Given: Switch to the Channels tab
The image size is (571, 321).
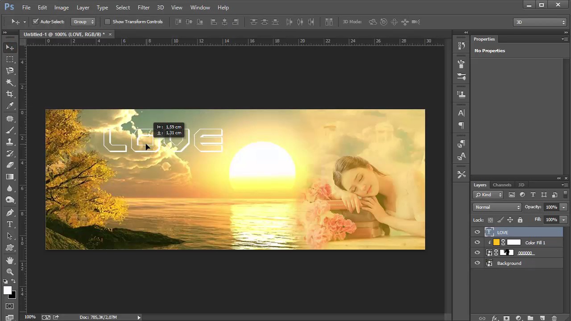Looking at the screenshot, I should click(502, 185).
